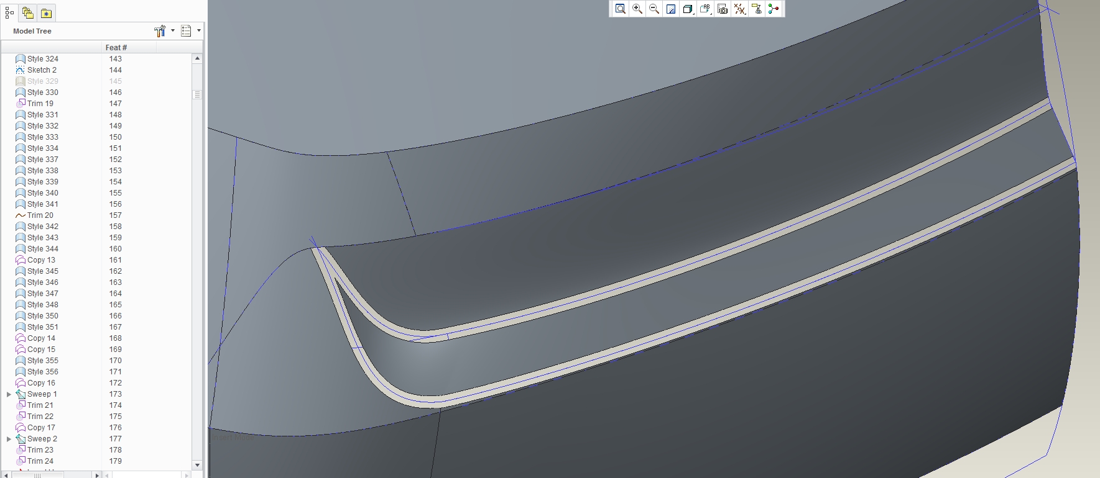Screen dimensions: 1100x478
Task: Click the Sweep 2 feature icon
Action: 21,439
